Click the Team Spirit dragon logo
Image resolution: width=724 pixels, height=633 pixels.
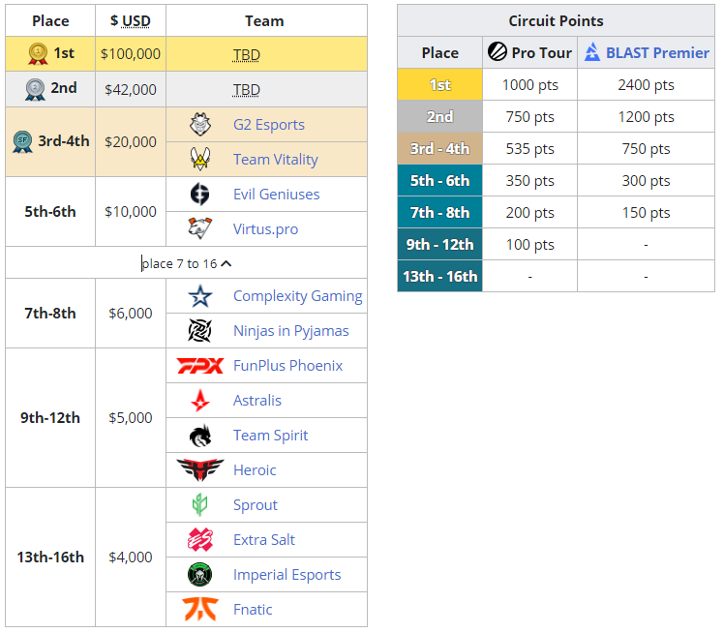pos(200,436)
